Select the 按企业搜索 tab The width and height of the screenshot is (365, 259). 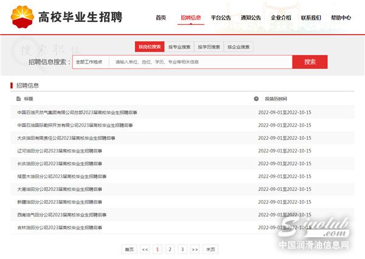[x=239, y=47]
